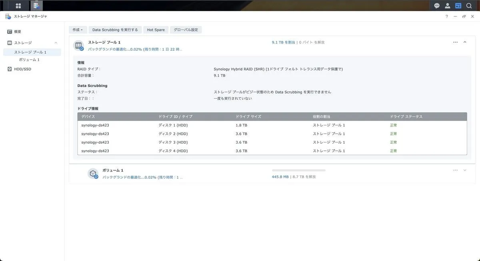Open more options for ボリューム 1
The height and width of the screenshot is (261, 480).
click(x=455, y=170)
